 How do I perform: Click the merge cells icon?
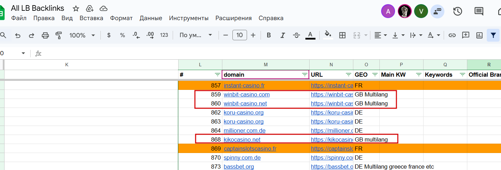pos(356,35)
